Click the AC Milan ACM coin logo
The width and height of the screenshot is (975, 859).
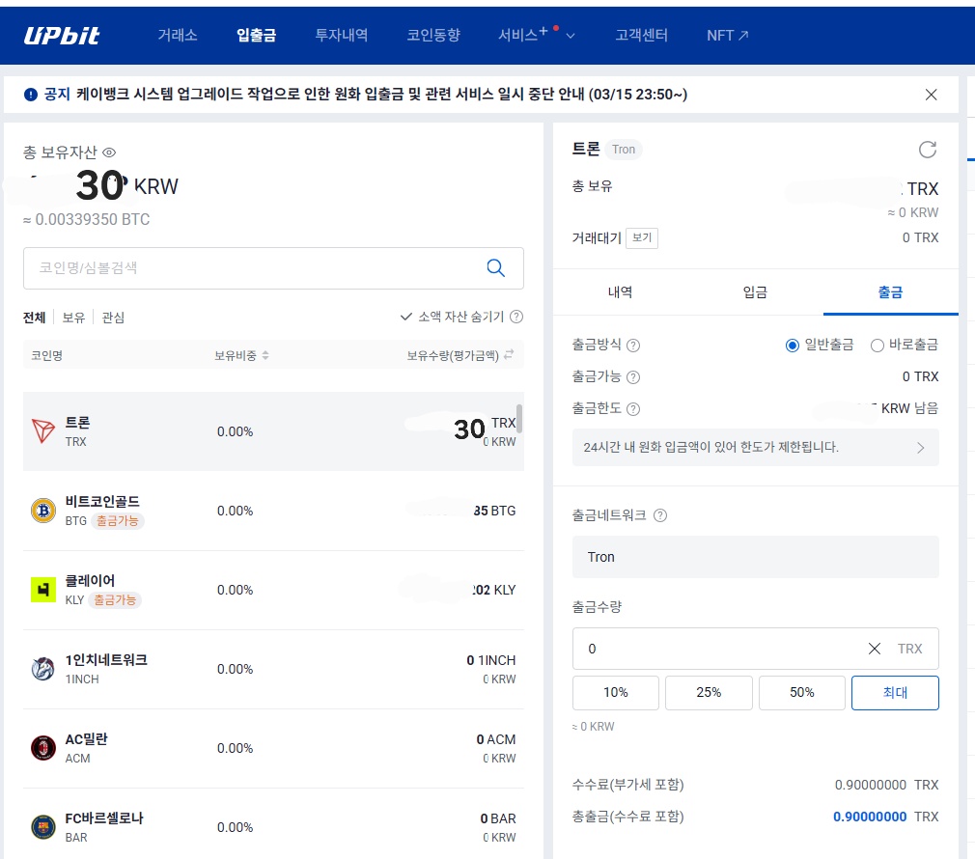(42, 748)
